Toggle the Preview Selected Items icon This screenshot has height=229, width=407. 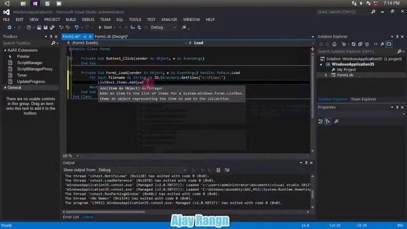pos(389,45)
